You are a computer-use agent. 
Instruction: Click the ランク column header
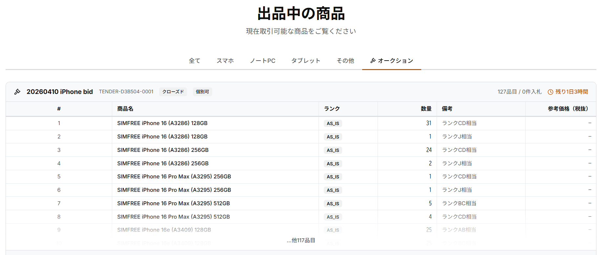click(332, 109)
